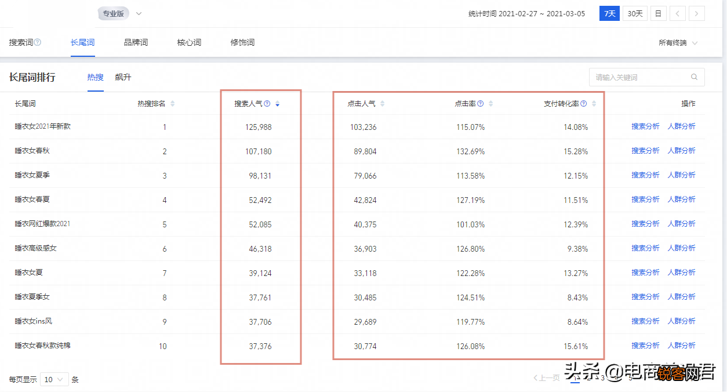This screenshot has height=392, width=727.
Task: Click keyword 睡衣女春秋款纯棉
Action: 43,346
